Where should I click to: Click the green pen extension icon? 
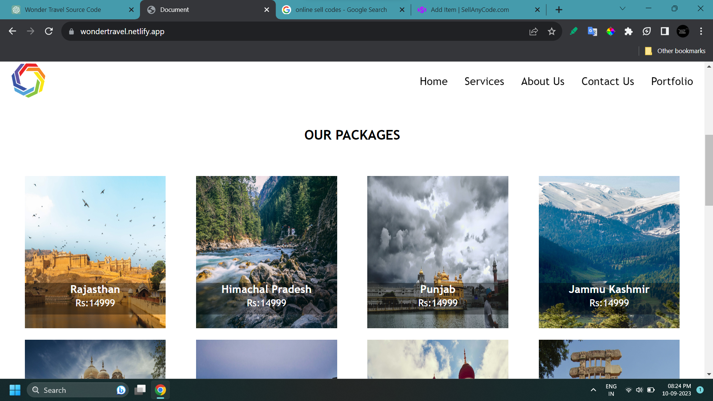pos(574,32)
